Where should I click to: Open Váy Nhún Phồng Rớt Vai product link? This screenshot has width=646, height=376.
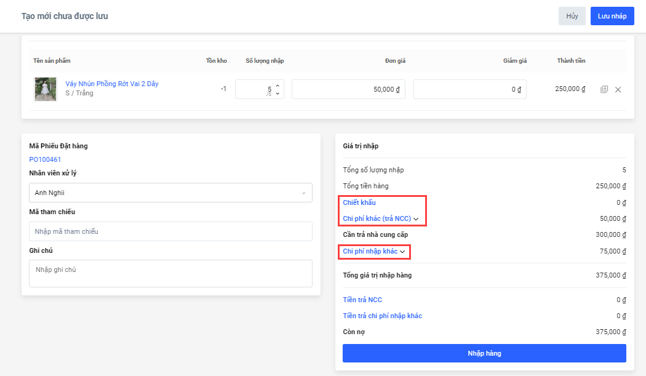[x=111, y=84]
